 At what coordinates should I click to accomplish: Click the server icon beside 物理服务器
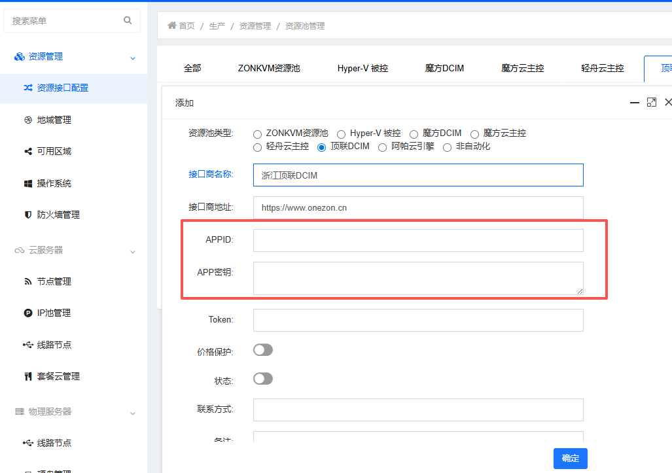pyautogui.click(x=19, y=412)
